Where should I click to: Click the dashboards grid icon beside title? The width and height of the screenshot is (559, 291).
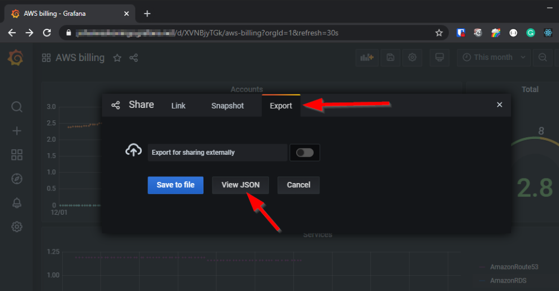pos(46,58)
